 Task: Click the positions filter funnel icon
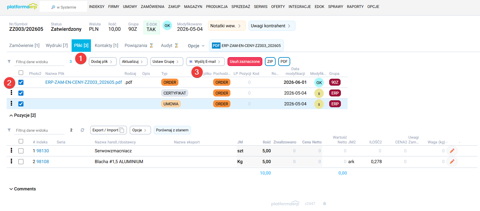click(x=9, y=130)
